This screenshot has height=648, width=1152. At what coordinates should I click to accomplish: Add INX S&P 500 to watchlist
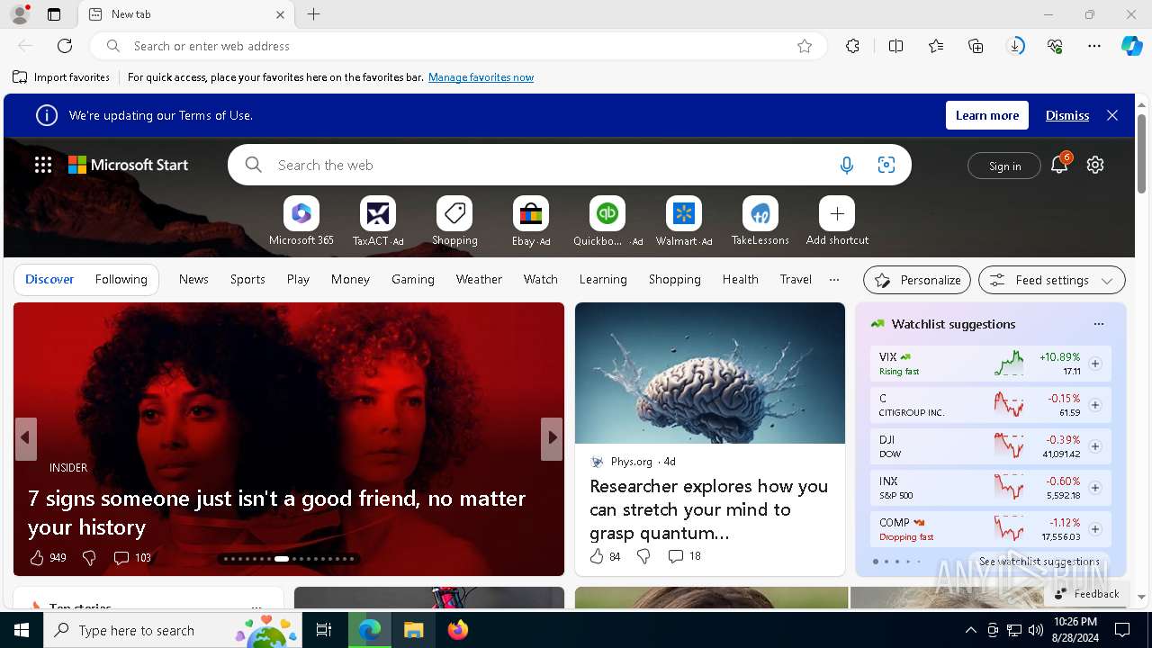[x=1095, y=488]
